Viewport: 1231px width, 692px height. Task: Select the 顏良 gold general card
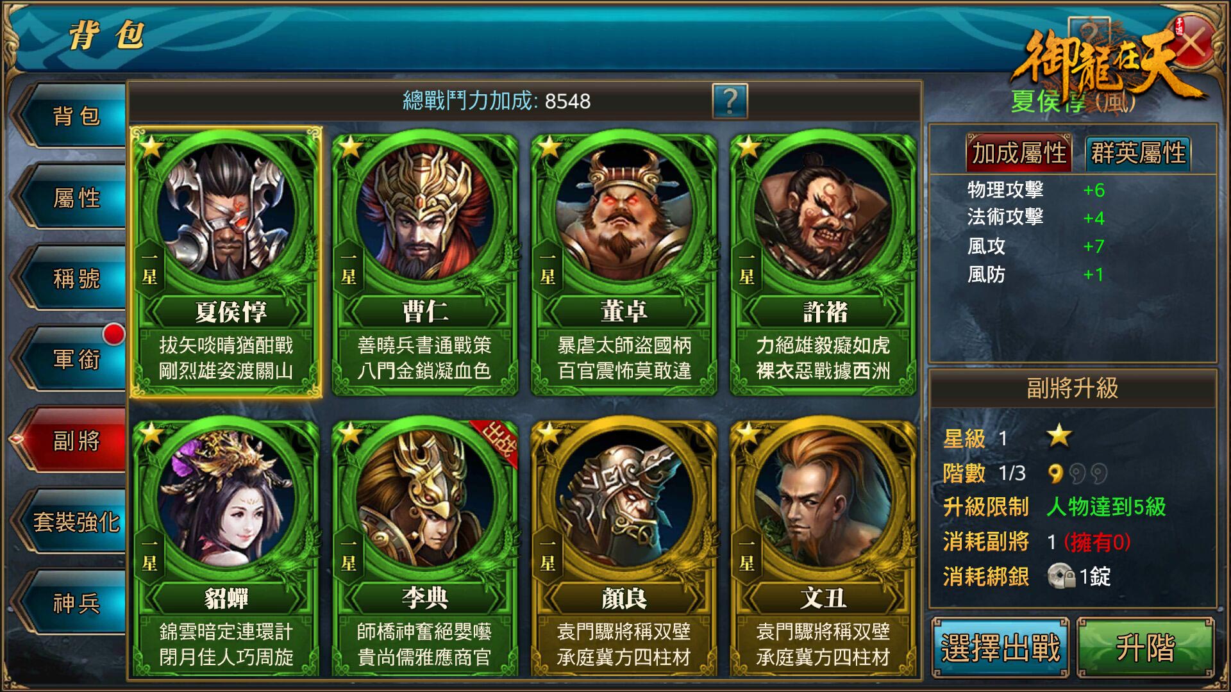pos(624,548)
